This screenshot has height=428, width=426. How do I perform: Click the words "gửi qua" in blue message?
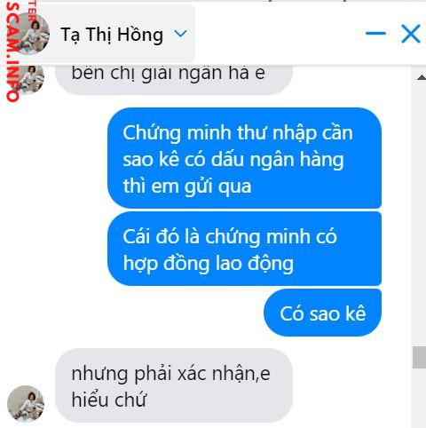217,186
